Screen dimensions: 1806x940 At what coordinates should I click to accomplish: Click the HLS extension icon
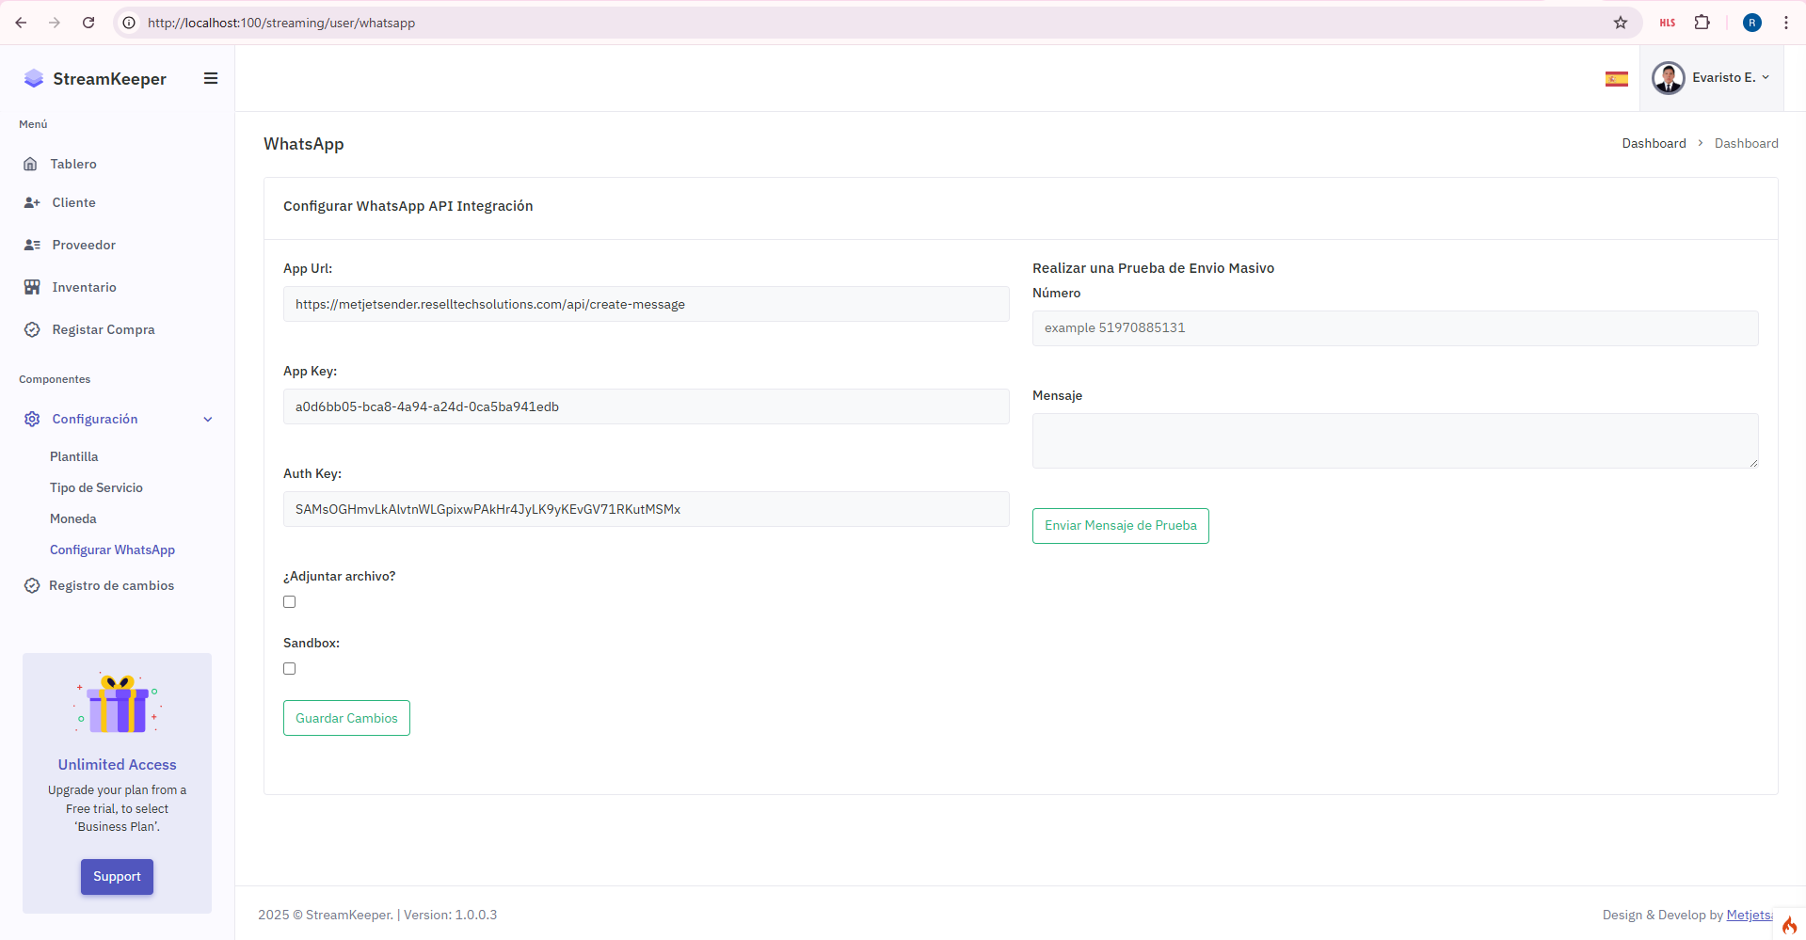pyautogui.click(x=1668, y=23)
